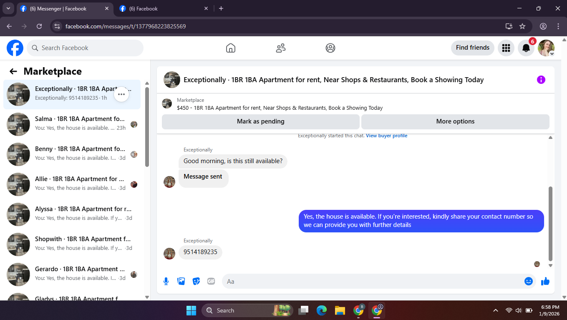Image resolution: width=567 pixels, height=320 pixels.
Task: Click the phone number message 9514189235
Action: click(x=200, y=252)
